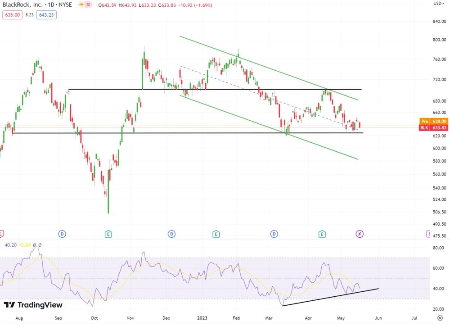Image resolution: width=450 pixels, height=326 pixels.
Task: Click the pink approximate-equals status icon
Action: coord(88,5)
